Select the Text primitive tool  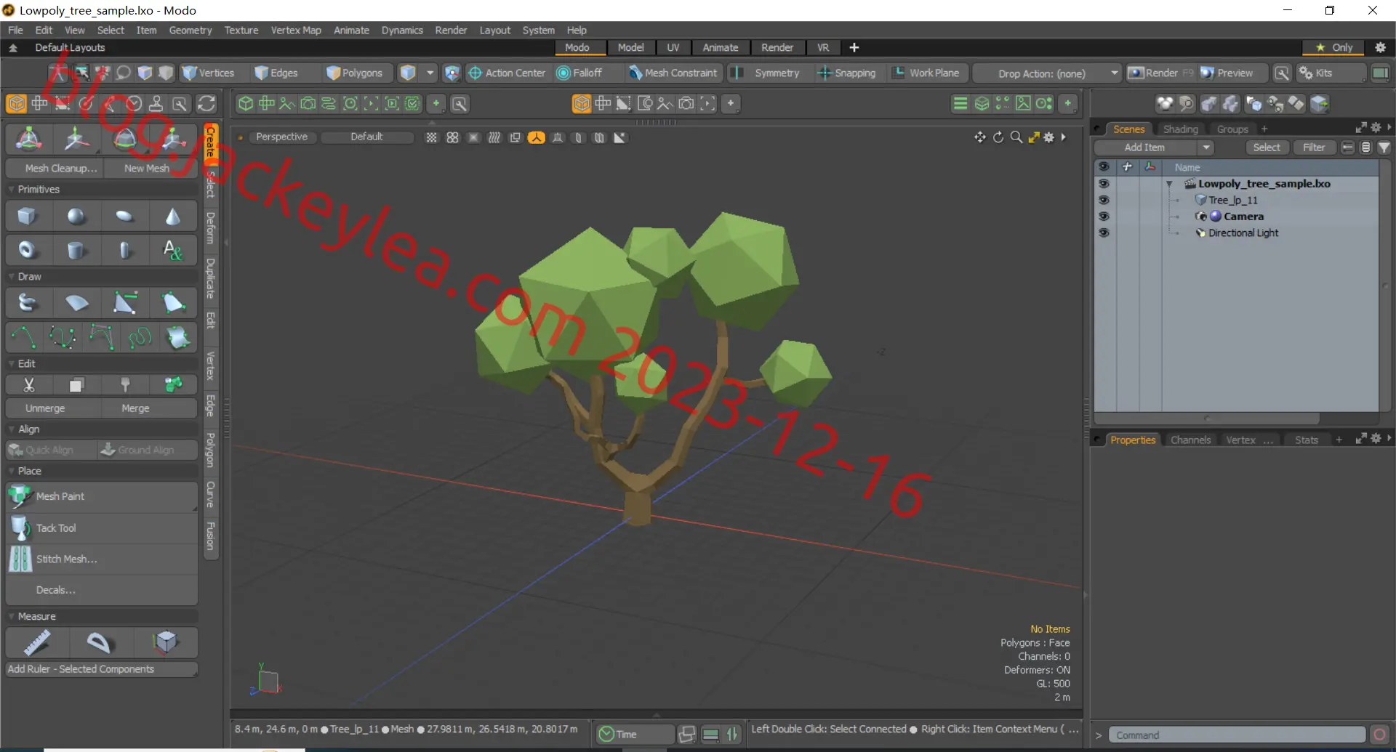173,250
